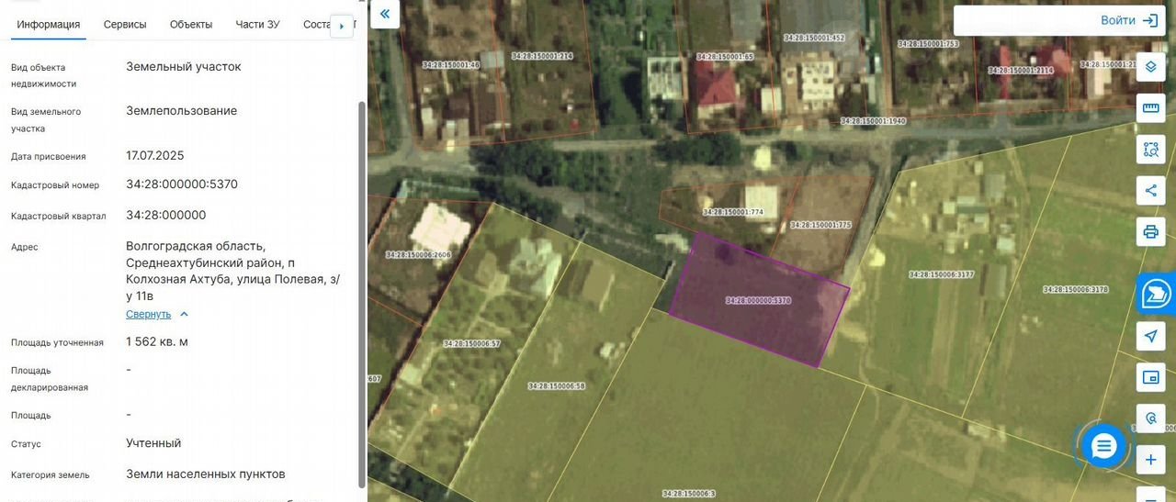Screen dimensions: 1176x502
Task: Share the current map view
Action: [x=1150, y=191]
